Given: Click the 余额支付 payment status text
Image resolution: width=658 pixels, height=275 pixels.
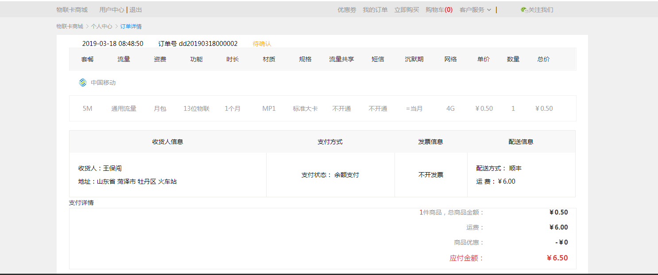Looking at the screenshot, I should tap(346, 175).
